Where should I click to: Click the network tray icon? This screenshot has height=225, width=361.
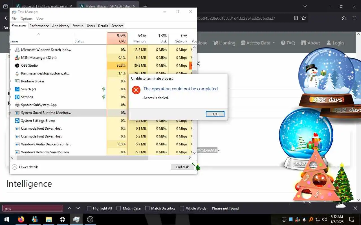click(x=318, y=219)
